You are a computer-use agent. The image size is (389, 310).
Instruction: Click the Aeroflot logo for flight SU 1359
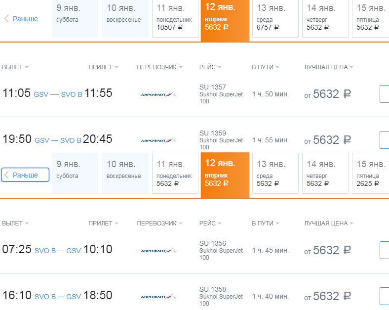(158, 140)
